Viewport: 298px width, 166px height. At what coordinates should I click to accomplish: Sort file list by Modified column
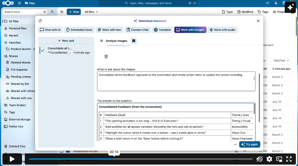pos(281,60)
